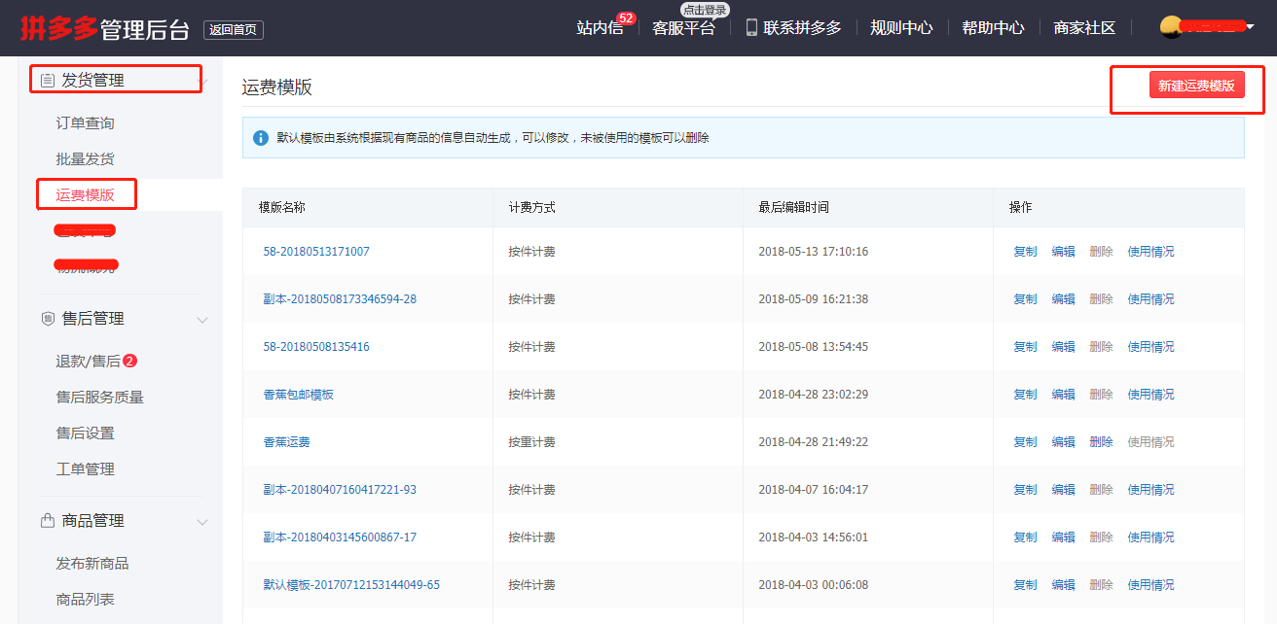The height and width of the screenshot is (624, 1277).
Task: Click the phone icon beside 联系拼多多
Action: tap(751, 27)
